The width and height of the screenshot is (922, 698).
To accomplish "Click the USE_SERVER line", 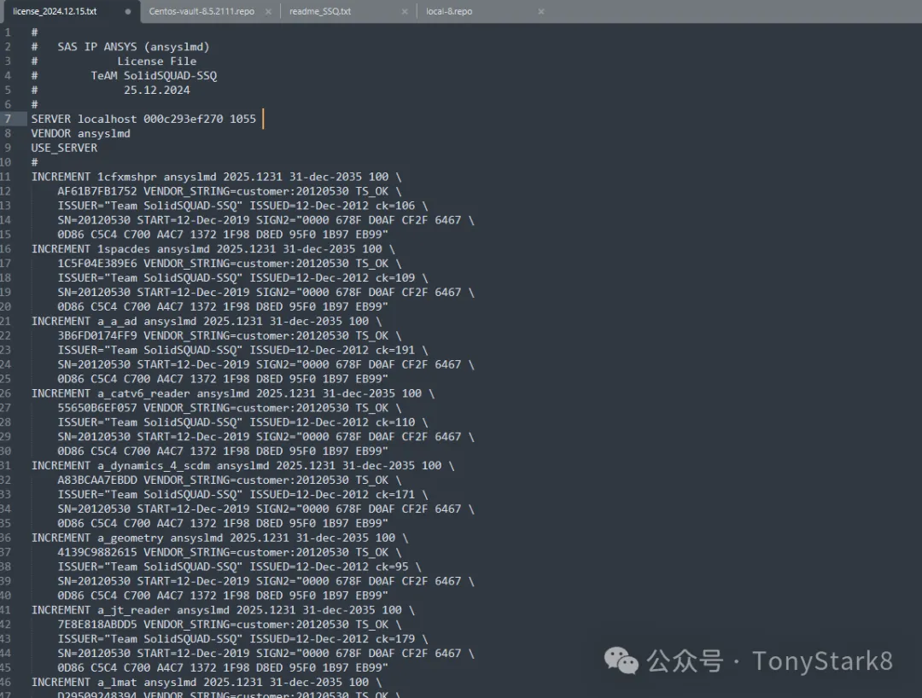I will tap(64, 148).
